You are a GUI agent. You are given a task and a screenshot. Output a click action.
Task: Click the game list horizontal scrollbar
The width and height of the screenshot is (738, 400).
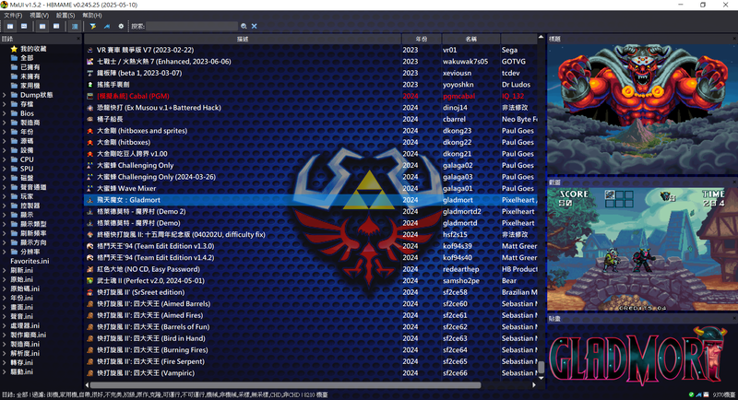pos(285,385)
